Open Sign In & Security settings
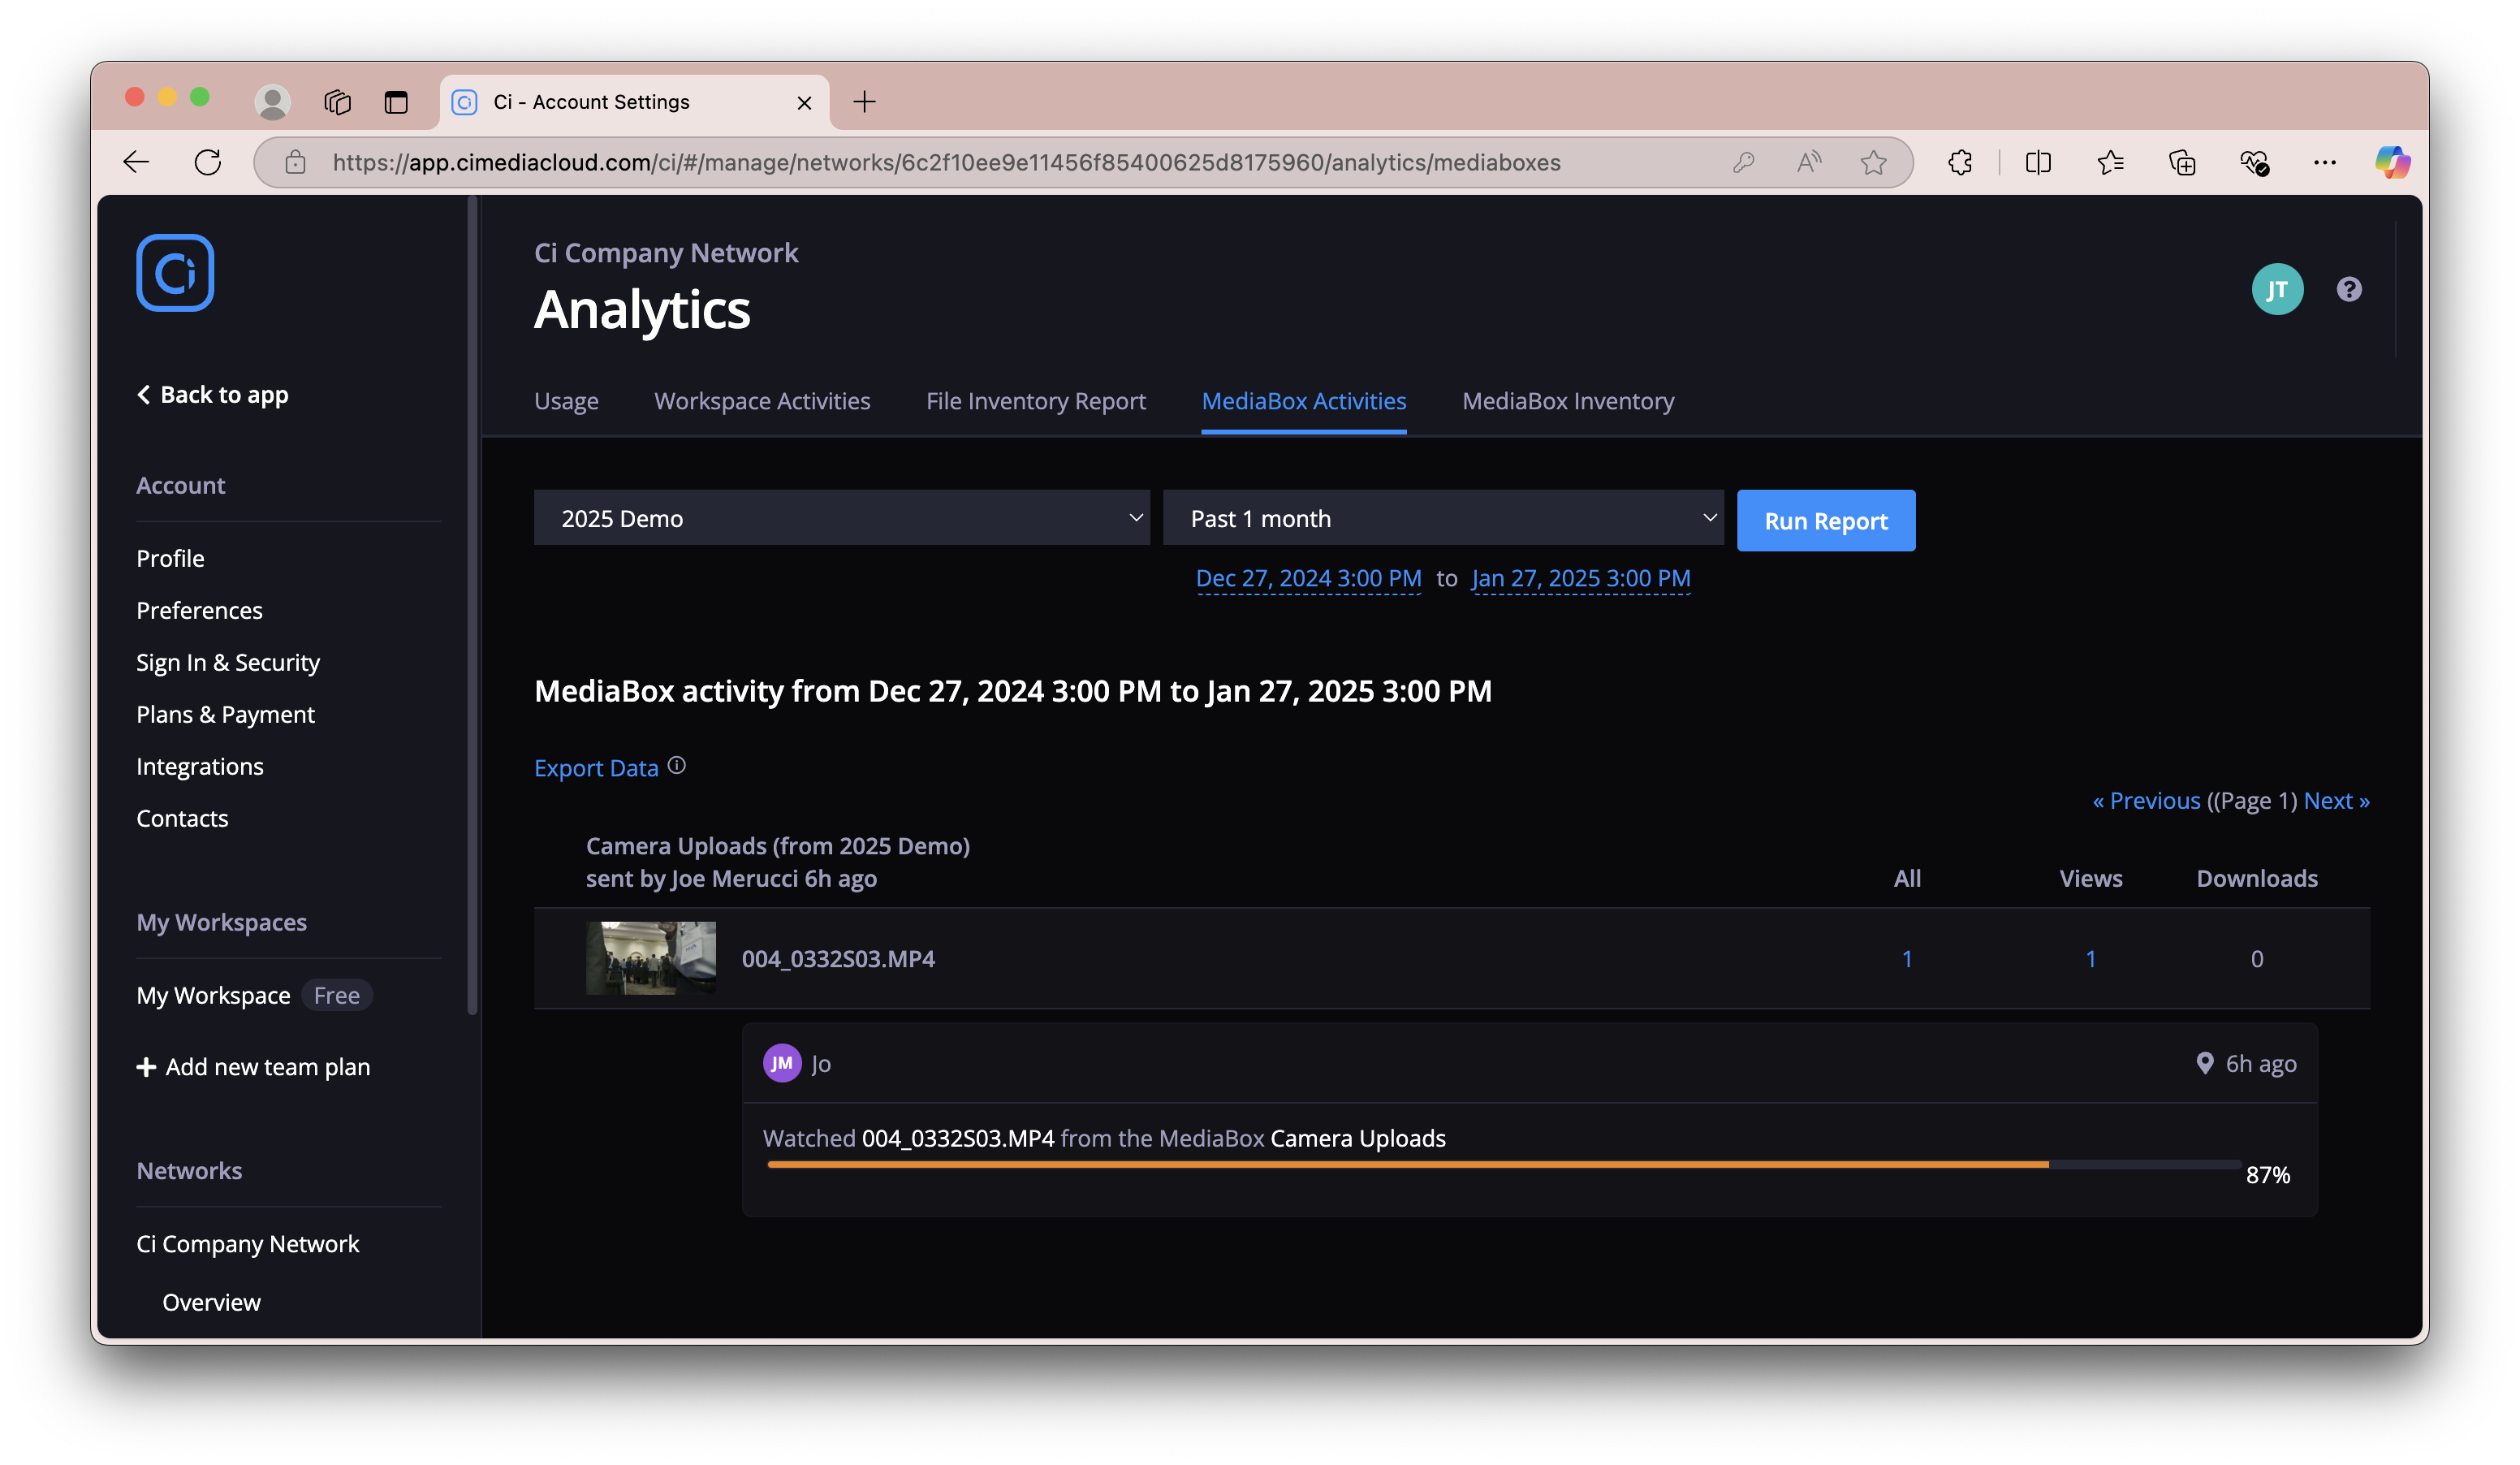2520x1465 pixels. coord(228,662)
